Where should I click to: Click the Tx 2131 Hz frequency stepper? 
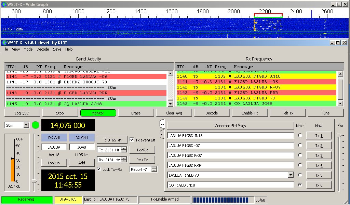[x=124, y=150]
